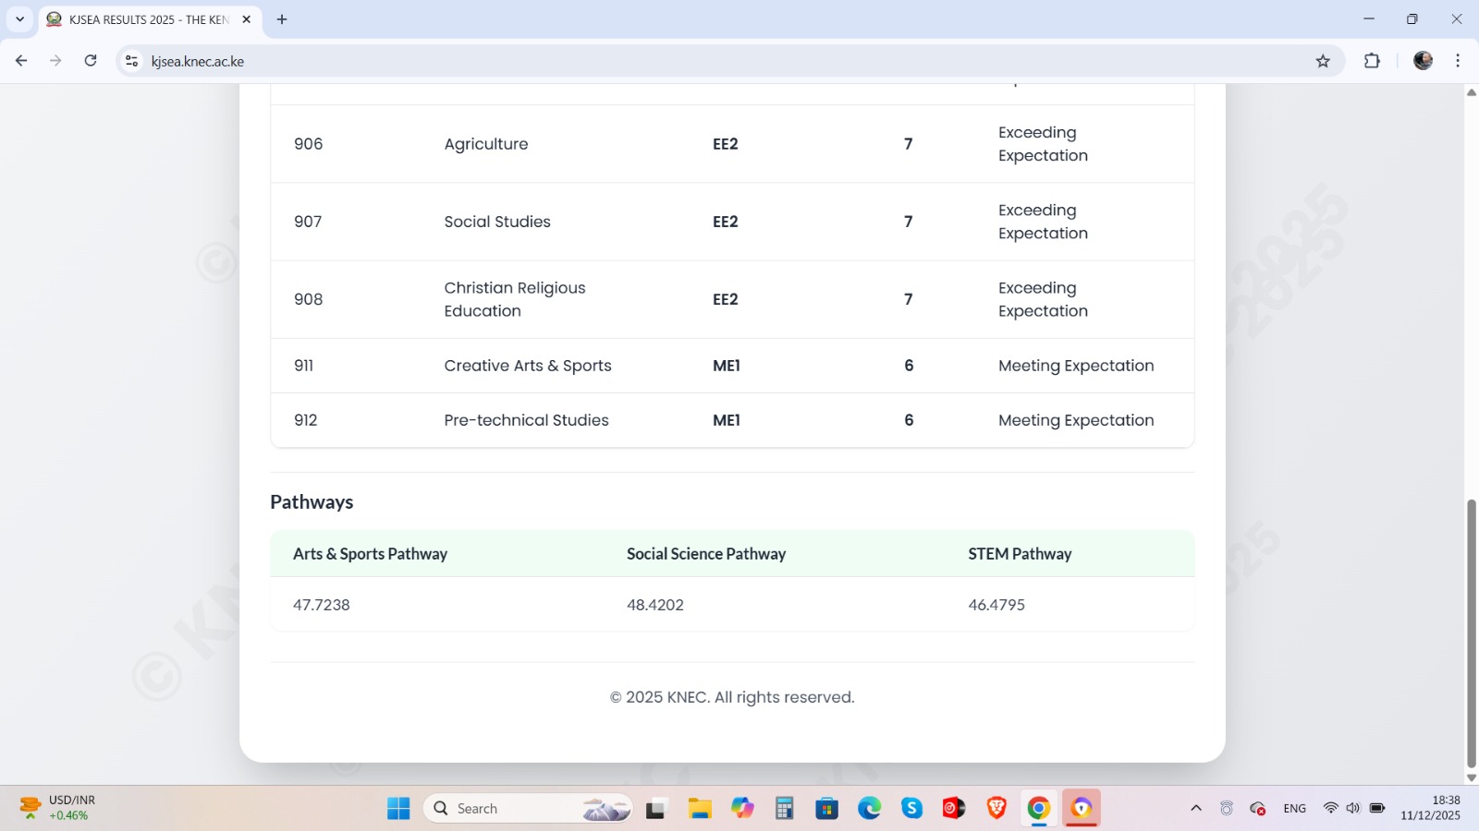
Task: Reload the KJSEA results page
Action: 91,61
